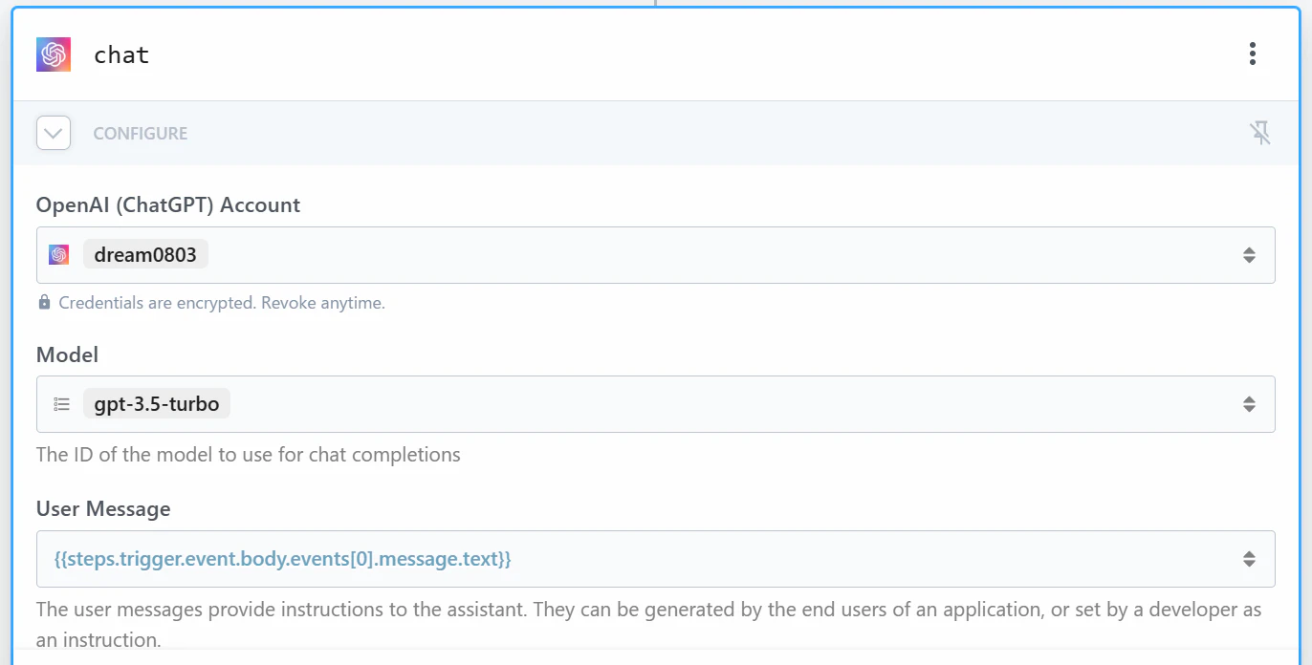The image size is (1312, 665).
Task: Click the 'Credentials are encrypted. Revoke anytime.' text
Action: click(x=222, y=303)
